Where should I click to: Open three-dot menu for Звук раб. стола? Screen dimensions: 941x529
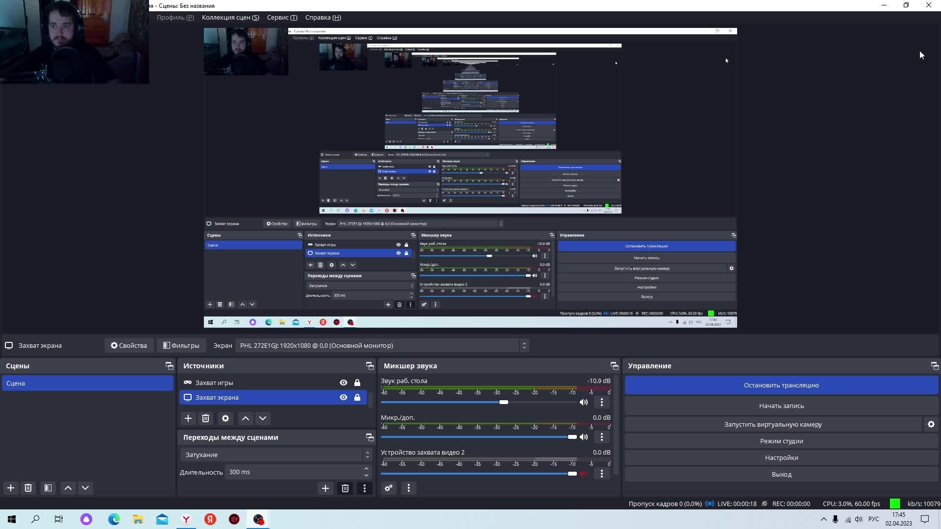point(602,402)
